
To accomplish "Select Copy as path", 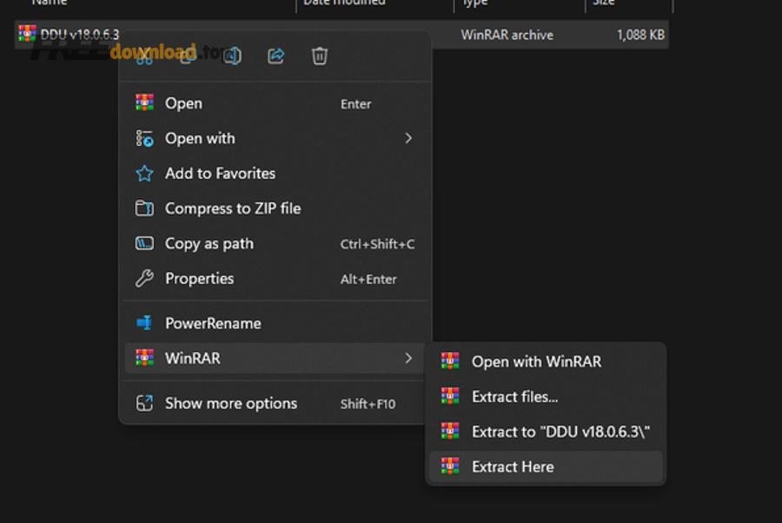I will pos(275,243).
